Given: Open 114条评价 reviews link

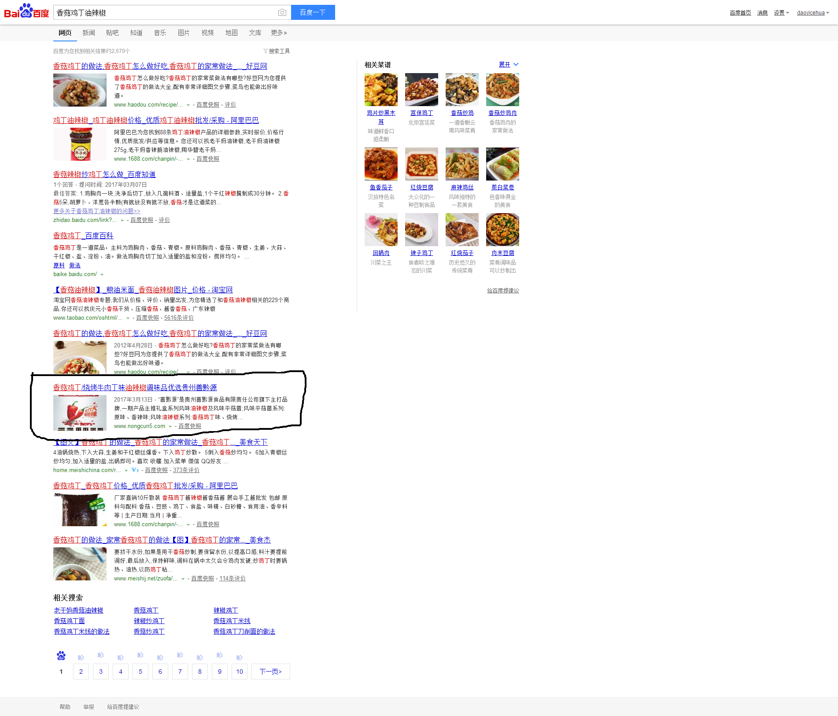Looking at the screenshot, I should click(233, 578).
